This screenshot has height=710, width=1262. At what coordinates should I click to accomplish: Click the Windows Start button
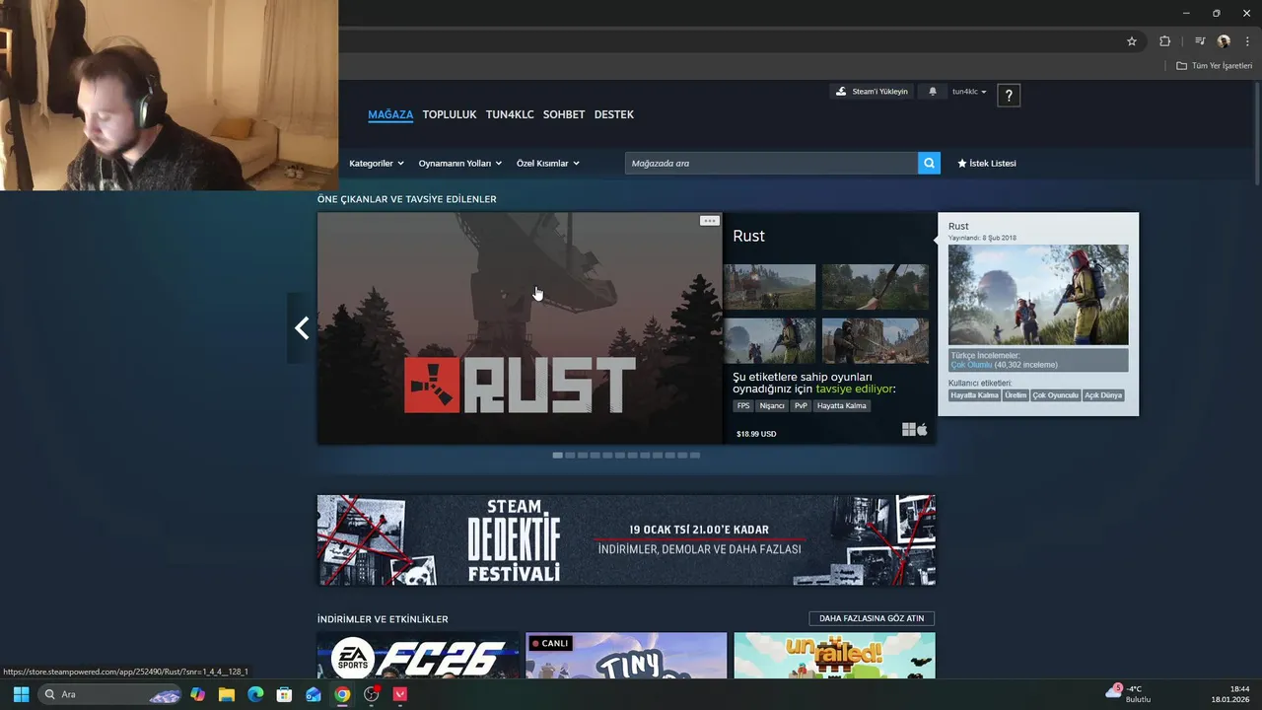coord(21,694)
